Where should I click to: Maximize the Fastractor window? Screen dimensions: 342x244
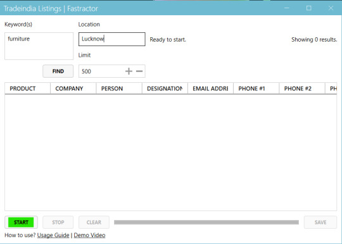tap(308, 8)
